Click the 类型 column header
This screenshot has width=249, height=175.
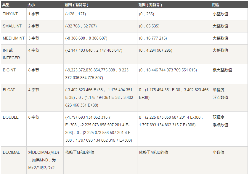pyautogui.click(x=14, y=5)
